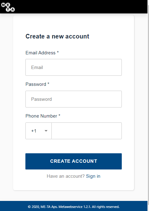Click the asterisk beside Email Address
Viewport: 149px width, 211px height.
tap(58, 52)
